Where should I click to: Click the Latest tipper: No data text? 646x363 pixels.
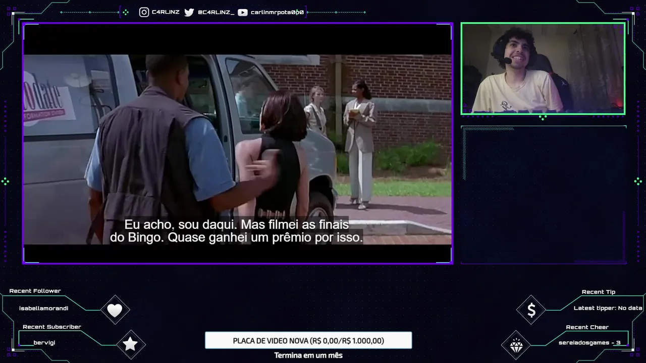608,308
